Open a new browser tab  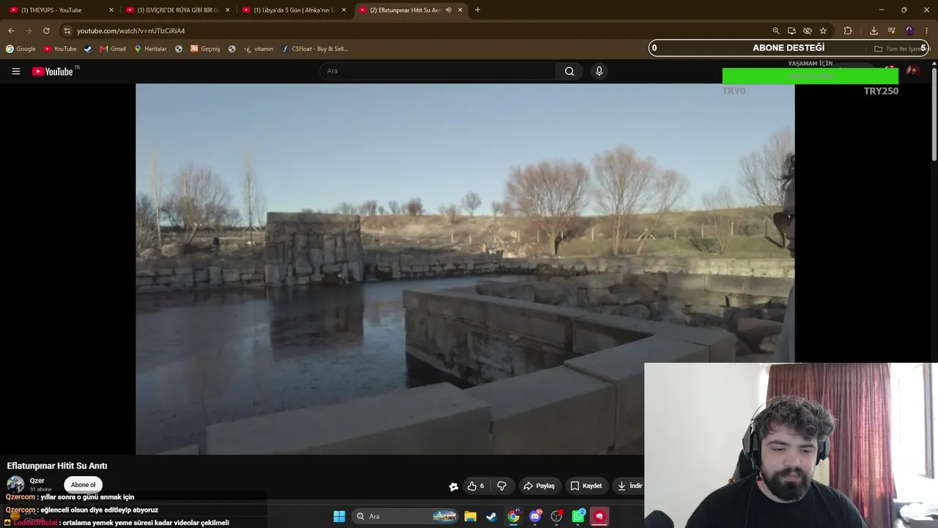[478, 10]
